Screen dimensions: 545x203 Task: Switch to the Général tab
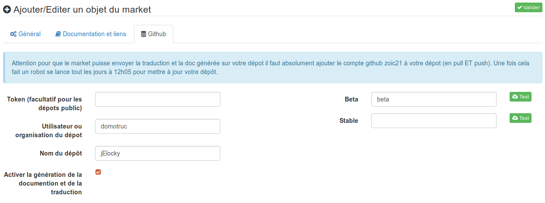point(25,34)
